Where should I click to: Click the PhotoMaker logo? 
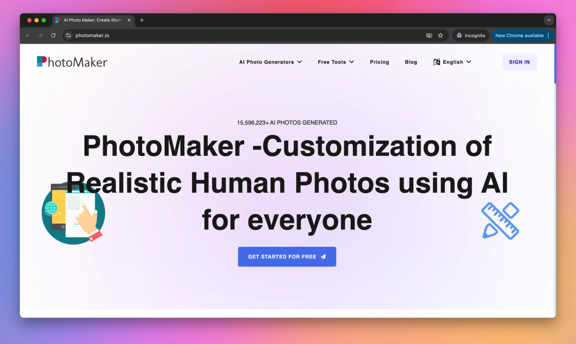72,62
